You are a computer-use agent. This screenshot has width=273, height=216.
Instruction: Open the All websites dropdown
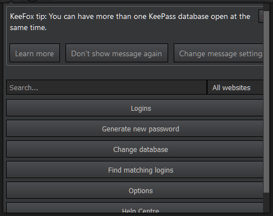point(235,87)
